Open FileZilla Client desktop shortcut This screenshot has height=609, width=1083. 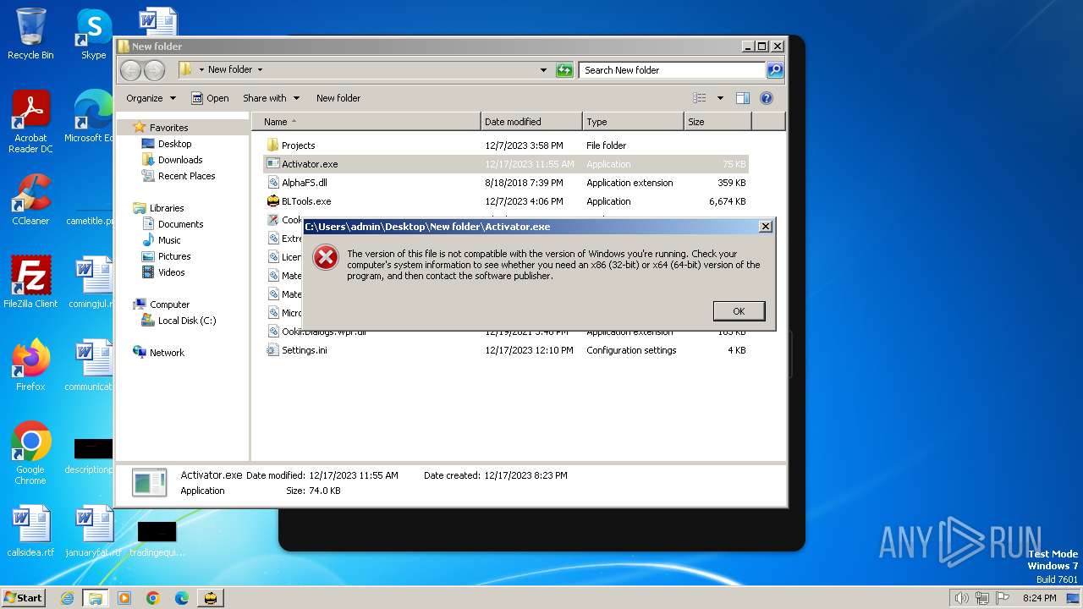(30, 282)
